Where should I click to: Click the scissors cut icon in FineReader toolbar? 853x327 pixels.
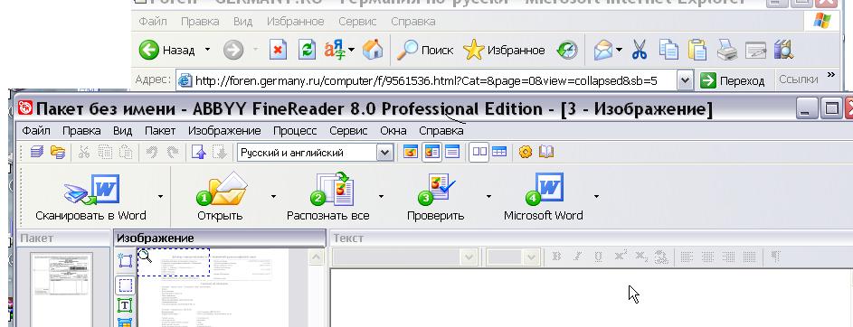[84, 152]
